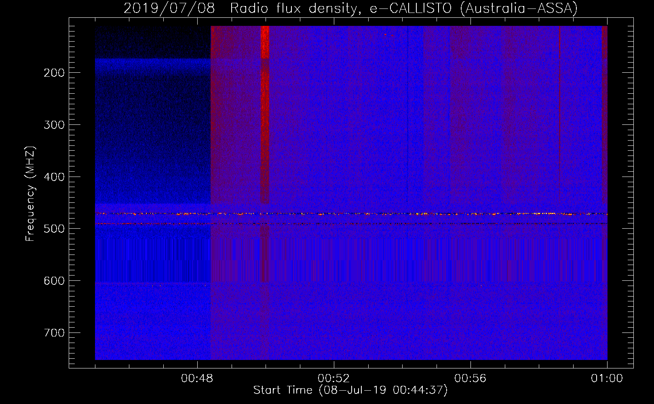Select the 400 frequency tick label
This screenshot has height=404, width=654.
pyautogui.click(x=54, y=177)
